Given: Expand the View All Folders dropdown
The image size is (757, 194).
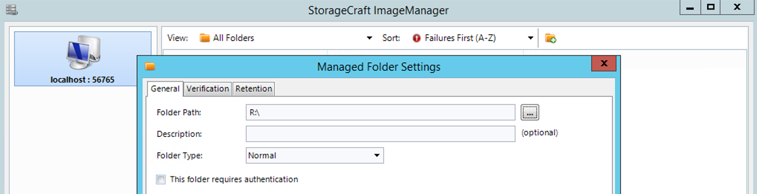Looking at the screenshot, I should [x=370, y=38].
